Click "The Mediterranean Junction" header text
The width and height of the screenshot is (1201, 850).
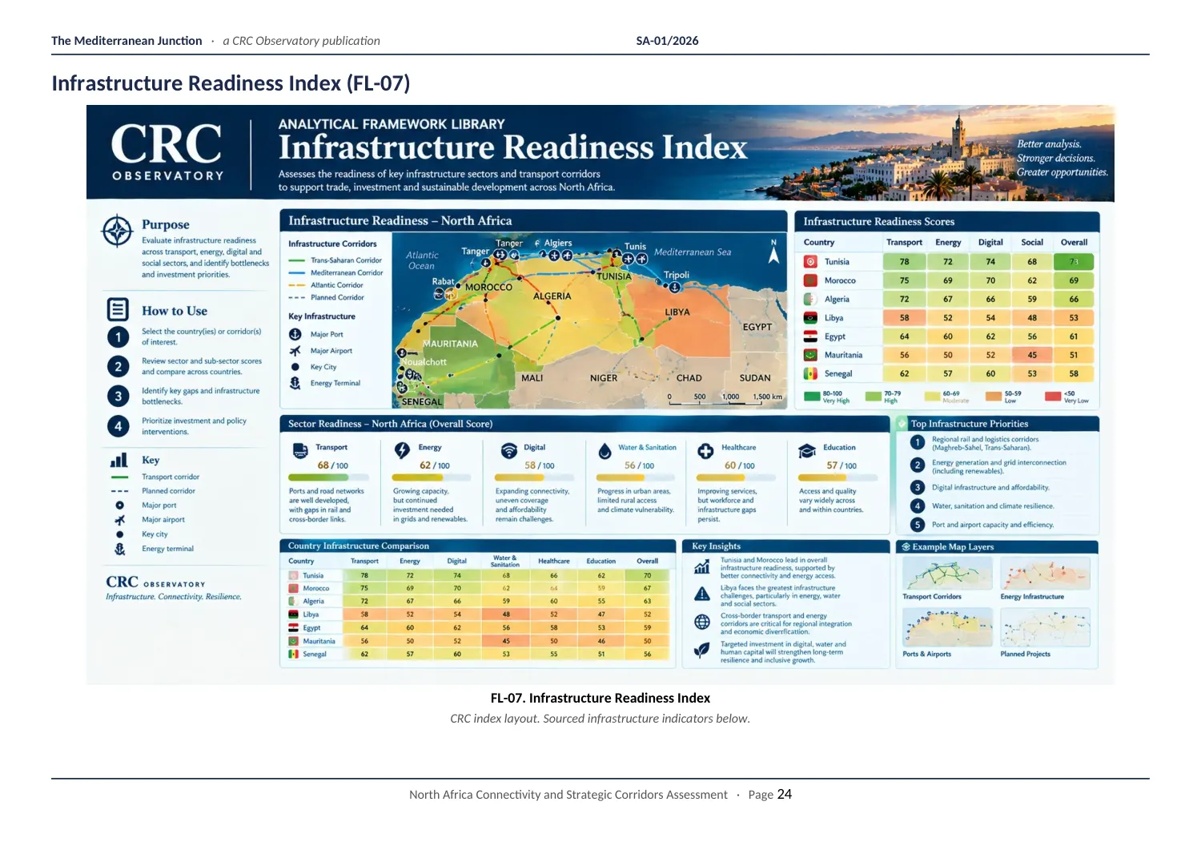pos(127,41)
